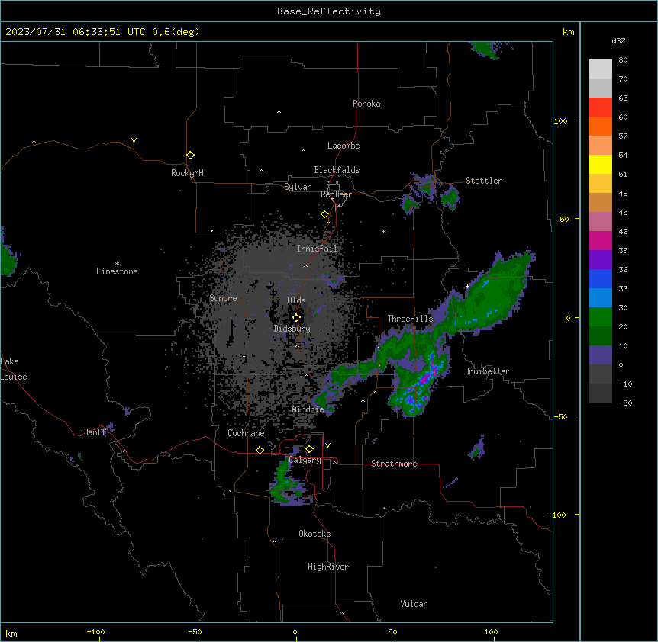Click the Sundre label
This screenshot has height=642, width=658.
(223, 298)
